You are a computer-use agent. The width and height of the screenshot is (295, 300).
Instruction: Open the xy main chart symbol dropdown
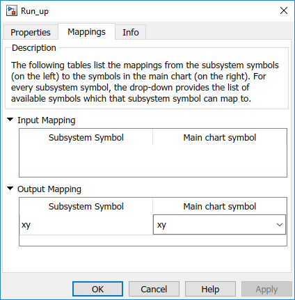pos(219,225)
